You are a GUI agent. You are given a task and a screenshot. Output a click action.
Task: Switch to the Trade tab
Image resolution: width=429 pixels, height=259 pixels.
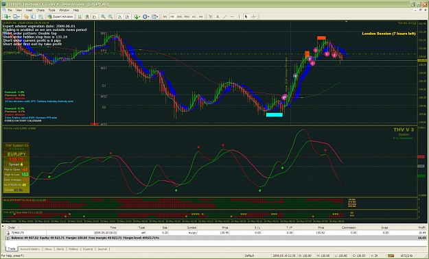point(12,249)
